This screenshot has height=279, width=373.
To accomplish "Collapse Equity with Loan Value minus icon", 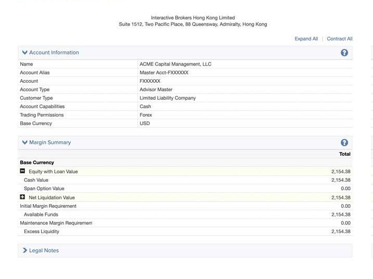I will pyautogui.click(x=22, y=171).
